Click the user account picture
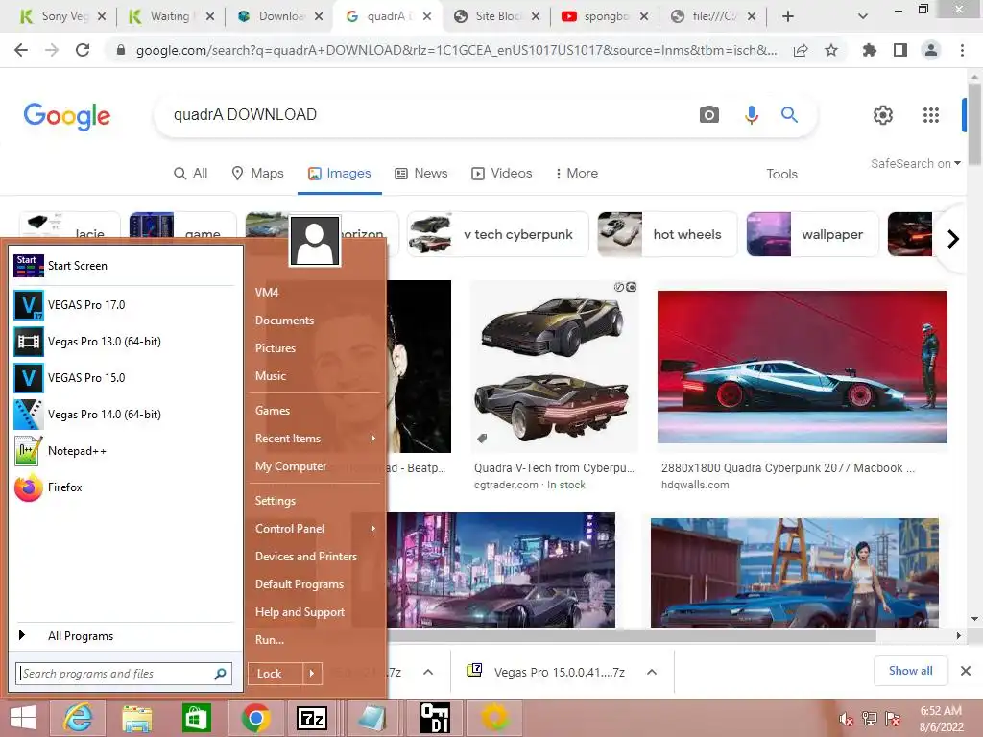The image size is (983, 737). (x=315, y=241)
